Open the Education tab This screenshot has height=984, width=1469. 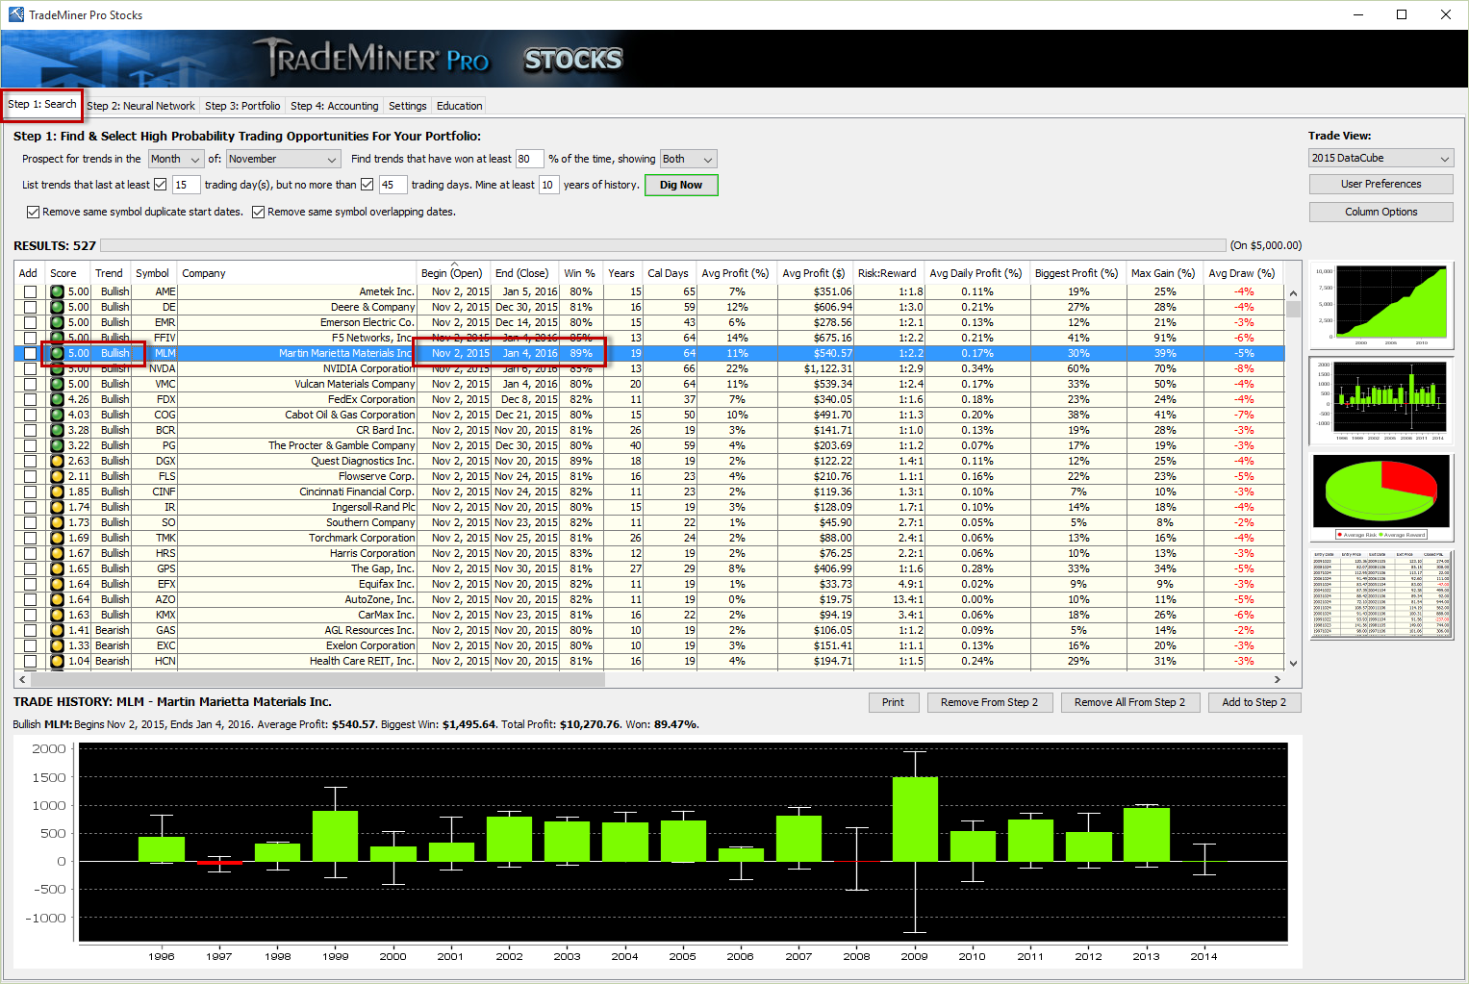pyautogui.click(x=460, y=106)
